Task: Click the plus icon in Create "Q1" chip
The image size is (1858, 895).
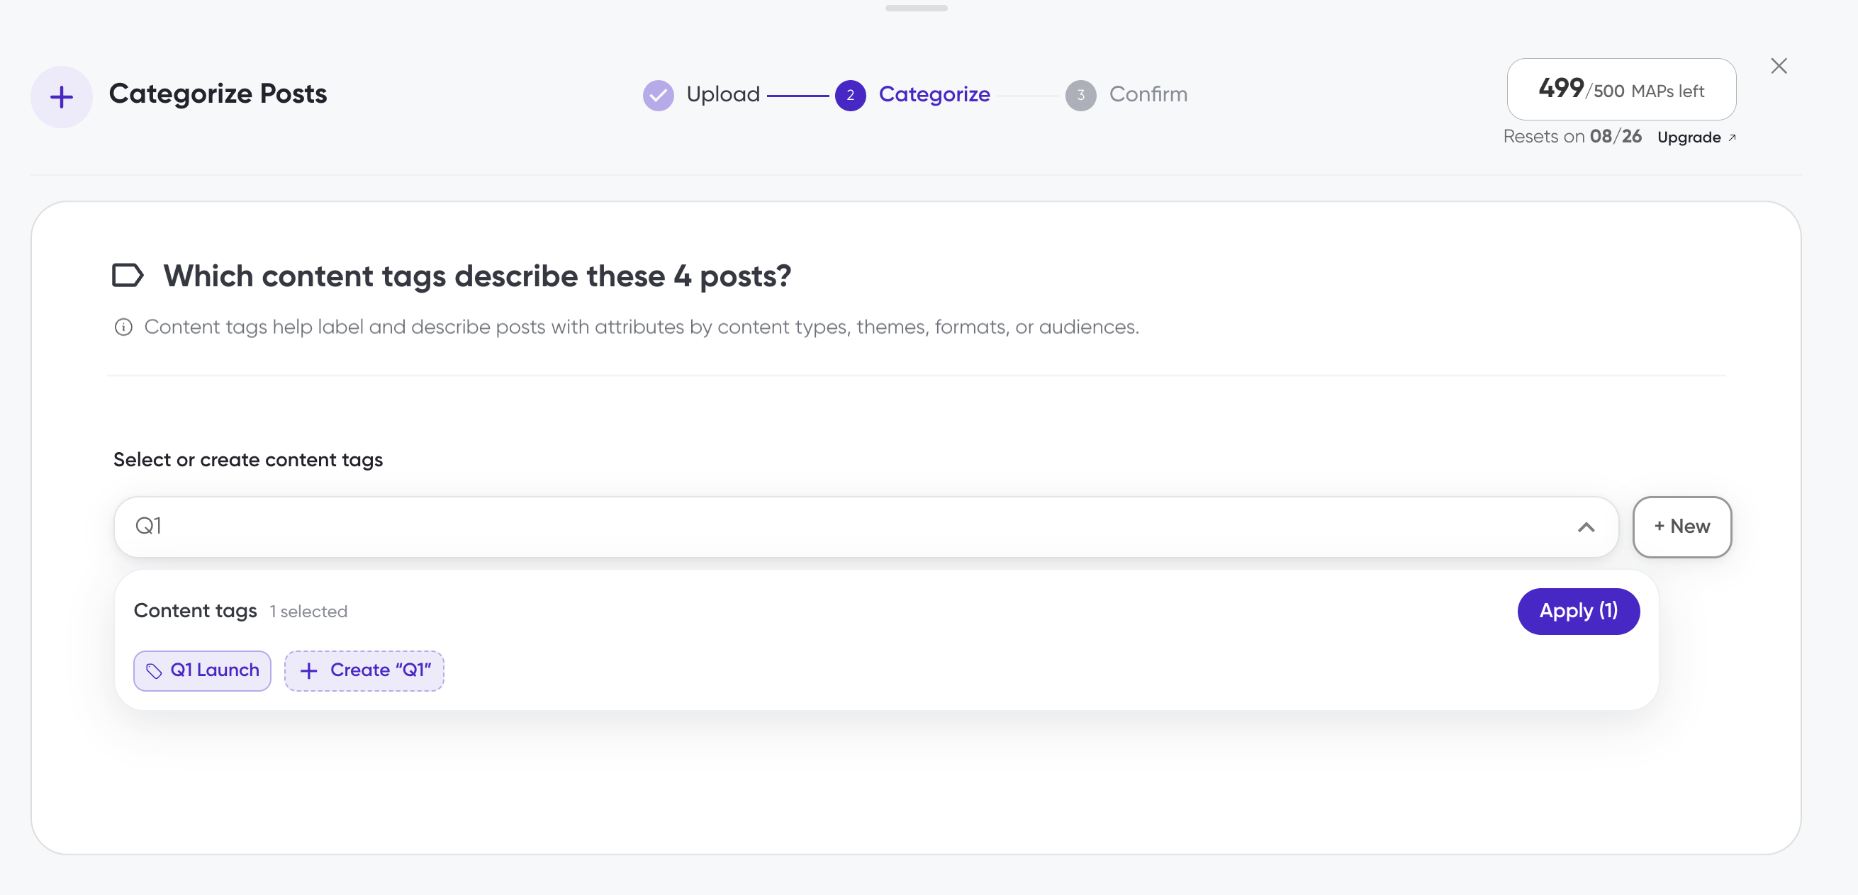Action: 308,670
